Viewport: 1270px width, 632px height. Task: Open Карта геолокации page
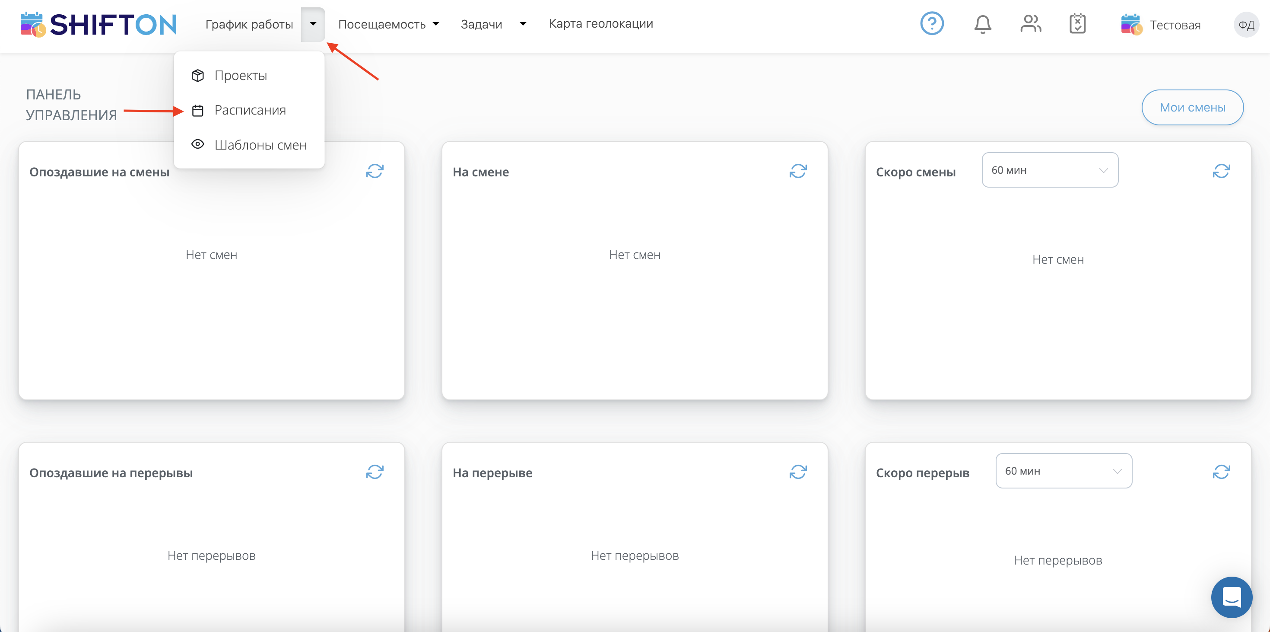(601, 24)
